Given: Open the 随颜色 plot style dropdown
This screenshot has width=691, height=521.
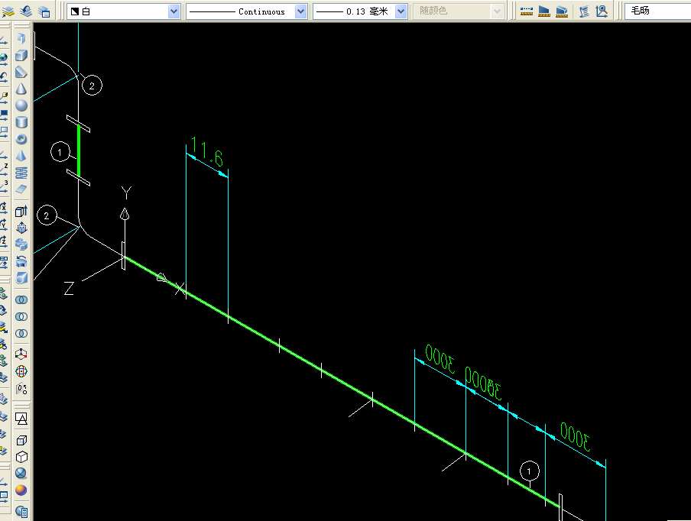Looking at the screenshot, I should [x=458, y=11].
